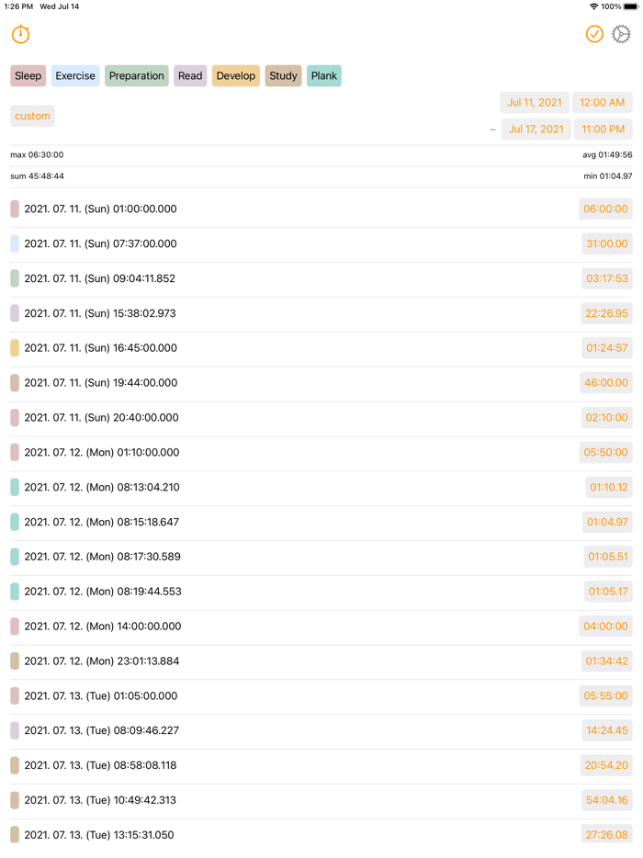Tap the color marker of the 16:45:00 Sunday record
Screen dimensions: 643x858
[15, 348]
